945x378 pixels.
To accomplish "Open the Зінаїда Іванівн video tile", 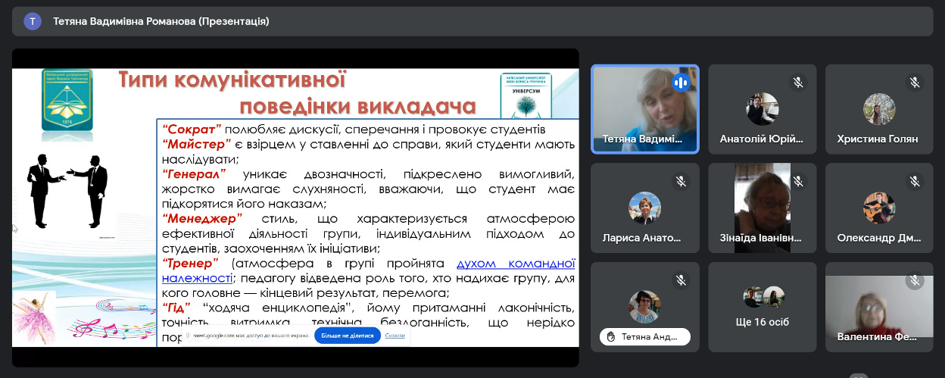I will pos(763,208).
